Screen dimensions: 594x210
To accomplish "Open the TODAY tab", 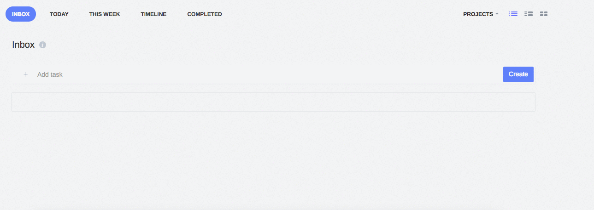I will pyautogui.click(x=59, y=14).
